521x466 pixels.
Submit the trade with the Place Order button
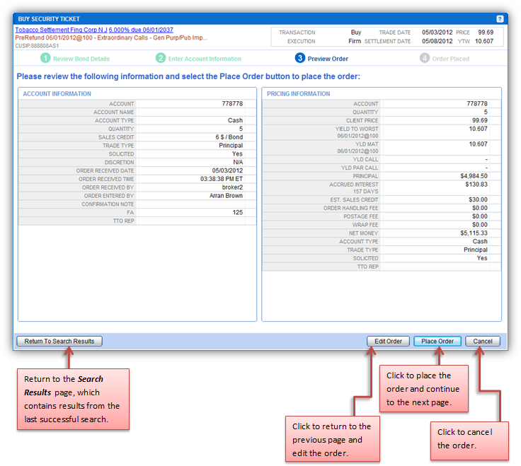point(437,341)
